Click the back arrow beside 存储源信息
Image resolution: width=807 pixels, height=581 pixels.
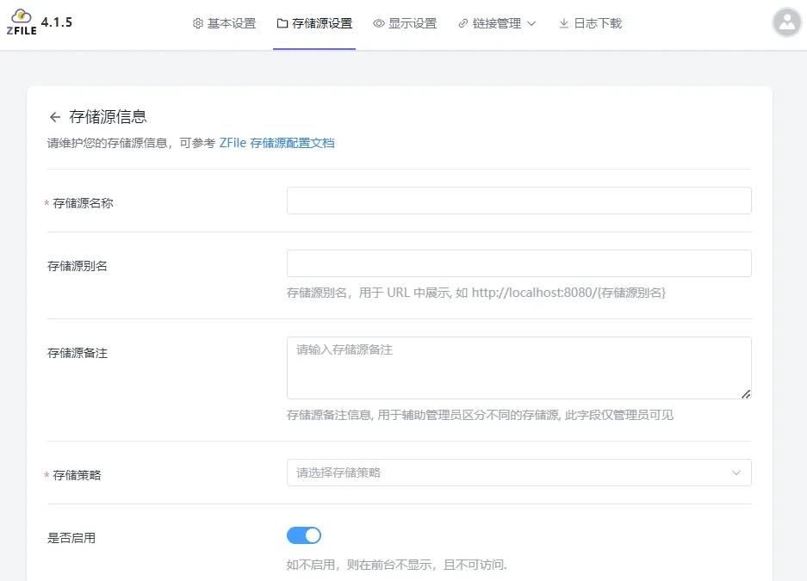53,116
